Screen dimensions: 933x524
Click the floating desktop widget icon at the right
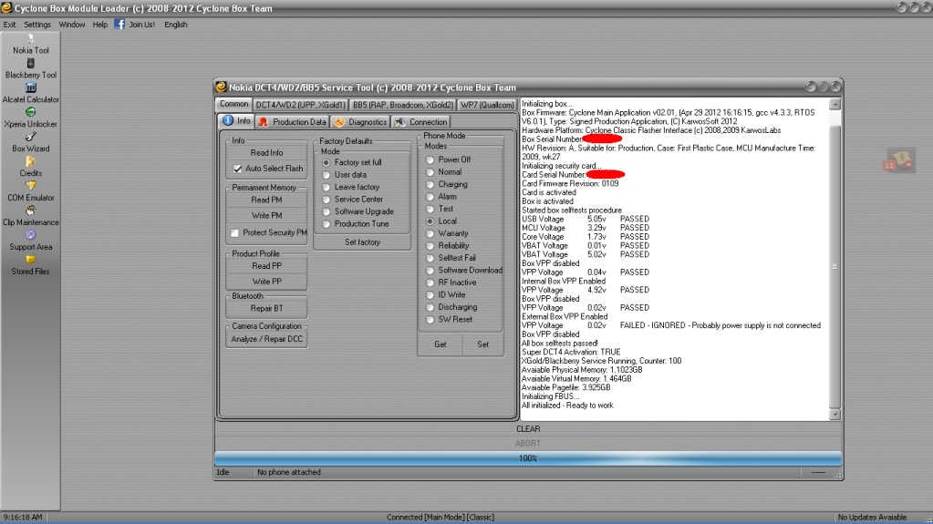click(899, 160)
